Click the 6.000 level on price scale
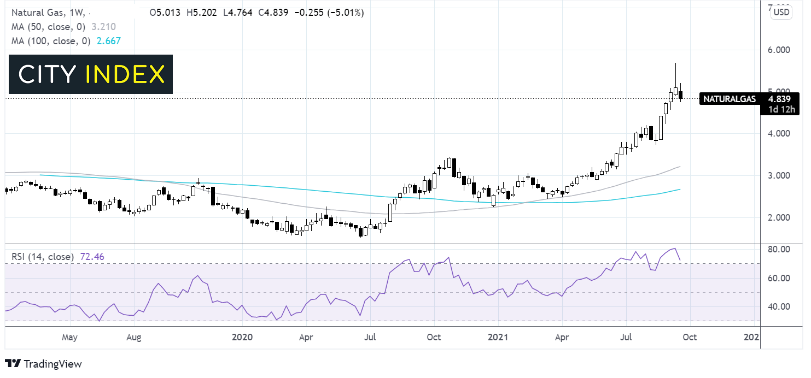This screenshot has width=811, height=378. point(780,50)
